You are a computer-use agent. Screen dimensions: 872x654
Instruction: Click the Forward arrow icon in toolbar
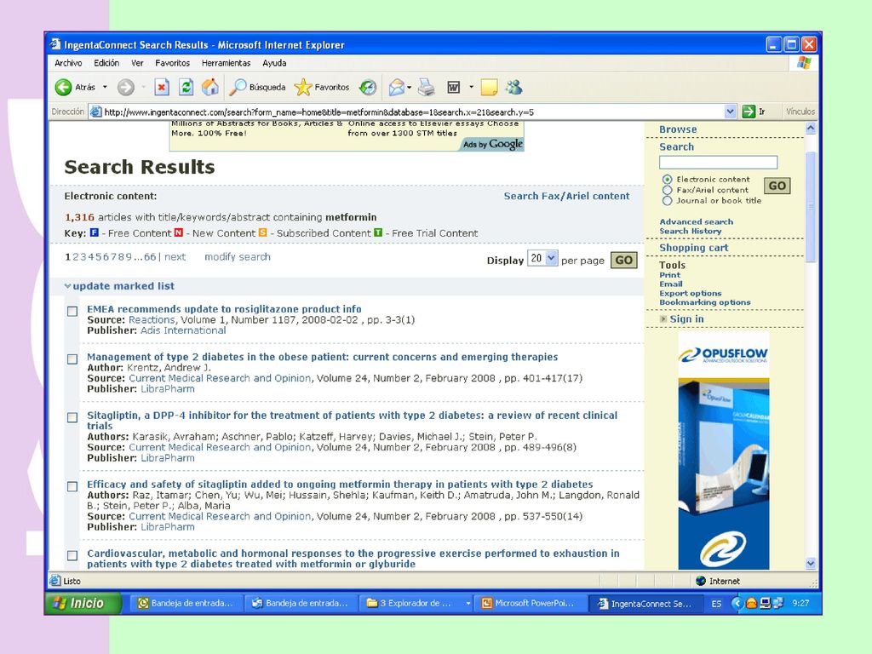(126, 87)
